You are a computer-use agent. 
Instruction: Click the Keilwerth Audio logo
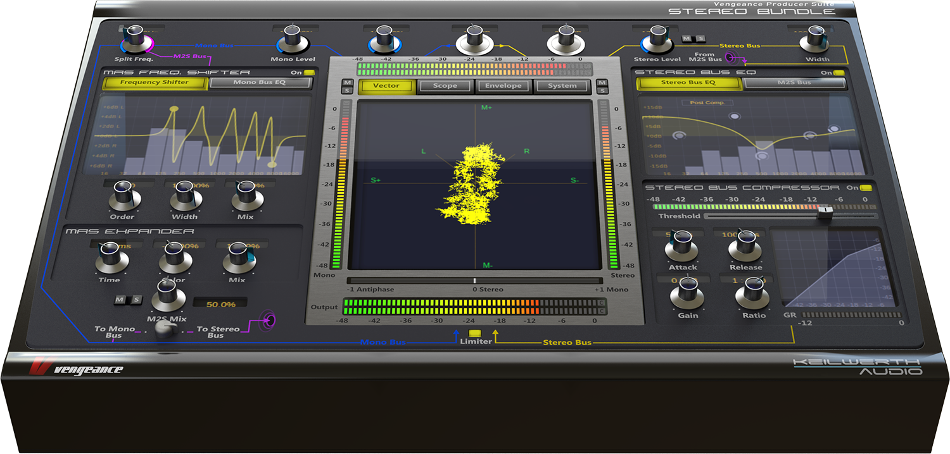858,366
